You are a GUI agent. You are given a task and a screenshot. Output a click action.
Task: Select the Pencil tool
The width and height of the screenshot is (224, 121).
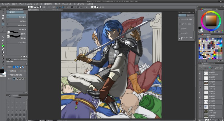coord(3,37)
